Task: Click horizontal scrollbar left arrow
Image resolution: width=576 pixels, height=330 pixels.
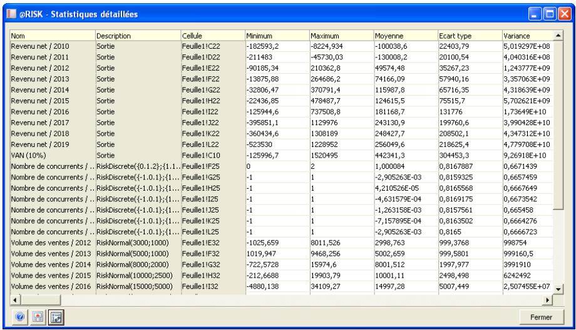Action: point(13,301)
